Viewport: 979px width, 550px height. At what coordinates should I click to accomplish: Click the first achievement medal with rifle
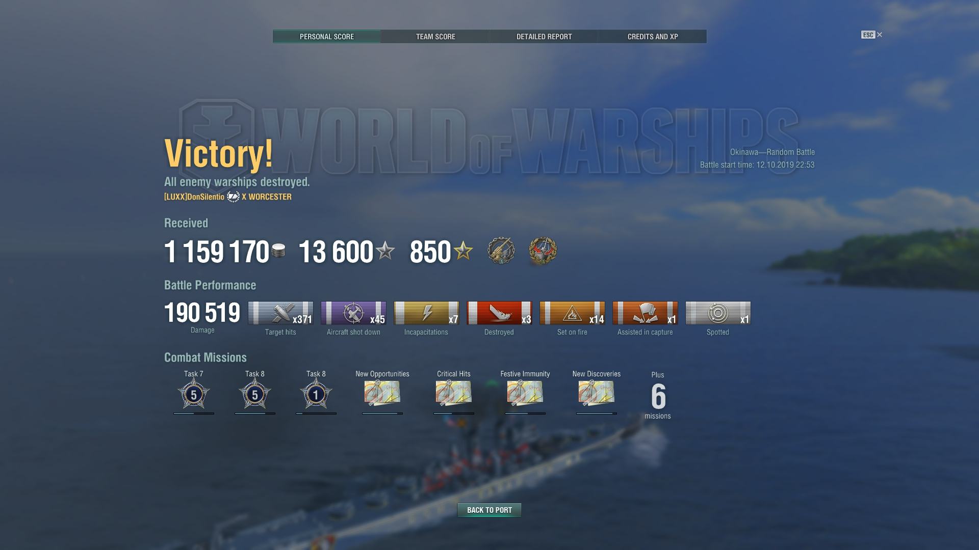(501, 251)
